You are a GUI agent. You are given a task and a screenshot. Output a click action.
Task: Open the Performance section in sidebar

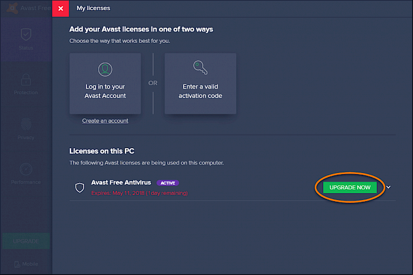click(x=26, y=174)
